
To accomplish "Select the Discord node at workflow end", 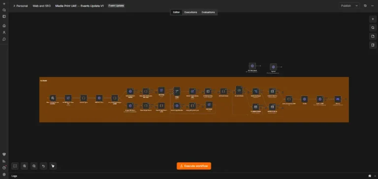I will pyautogui.click(x=338, y=99).
